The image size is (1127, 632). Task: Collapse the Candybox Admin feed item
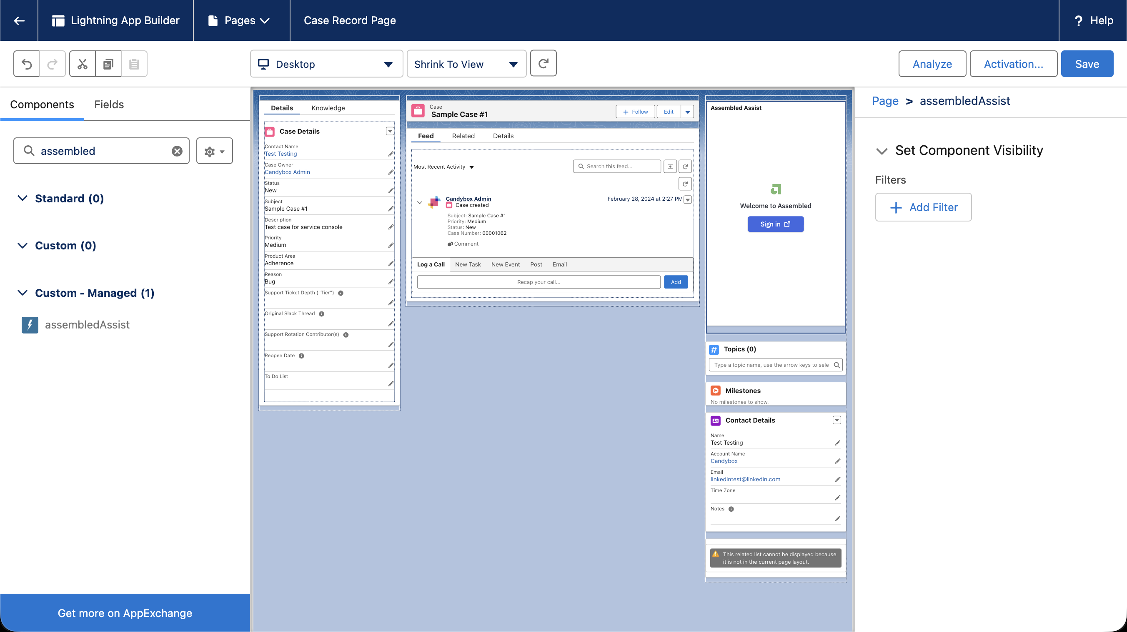pyautogui.click(x=419, y=202)
